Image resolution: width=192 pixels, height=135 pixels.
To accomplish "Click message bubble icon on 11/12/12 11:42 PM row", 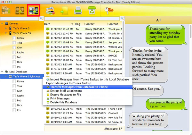I will click(48, 29).
